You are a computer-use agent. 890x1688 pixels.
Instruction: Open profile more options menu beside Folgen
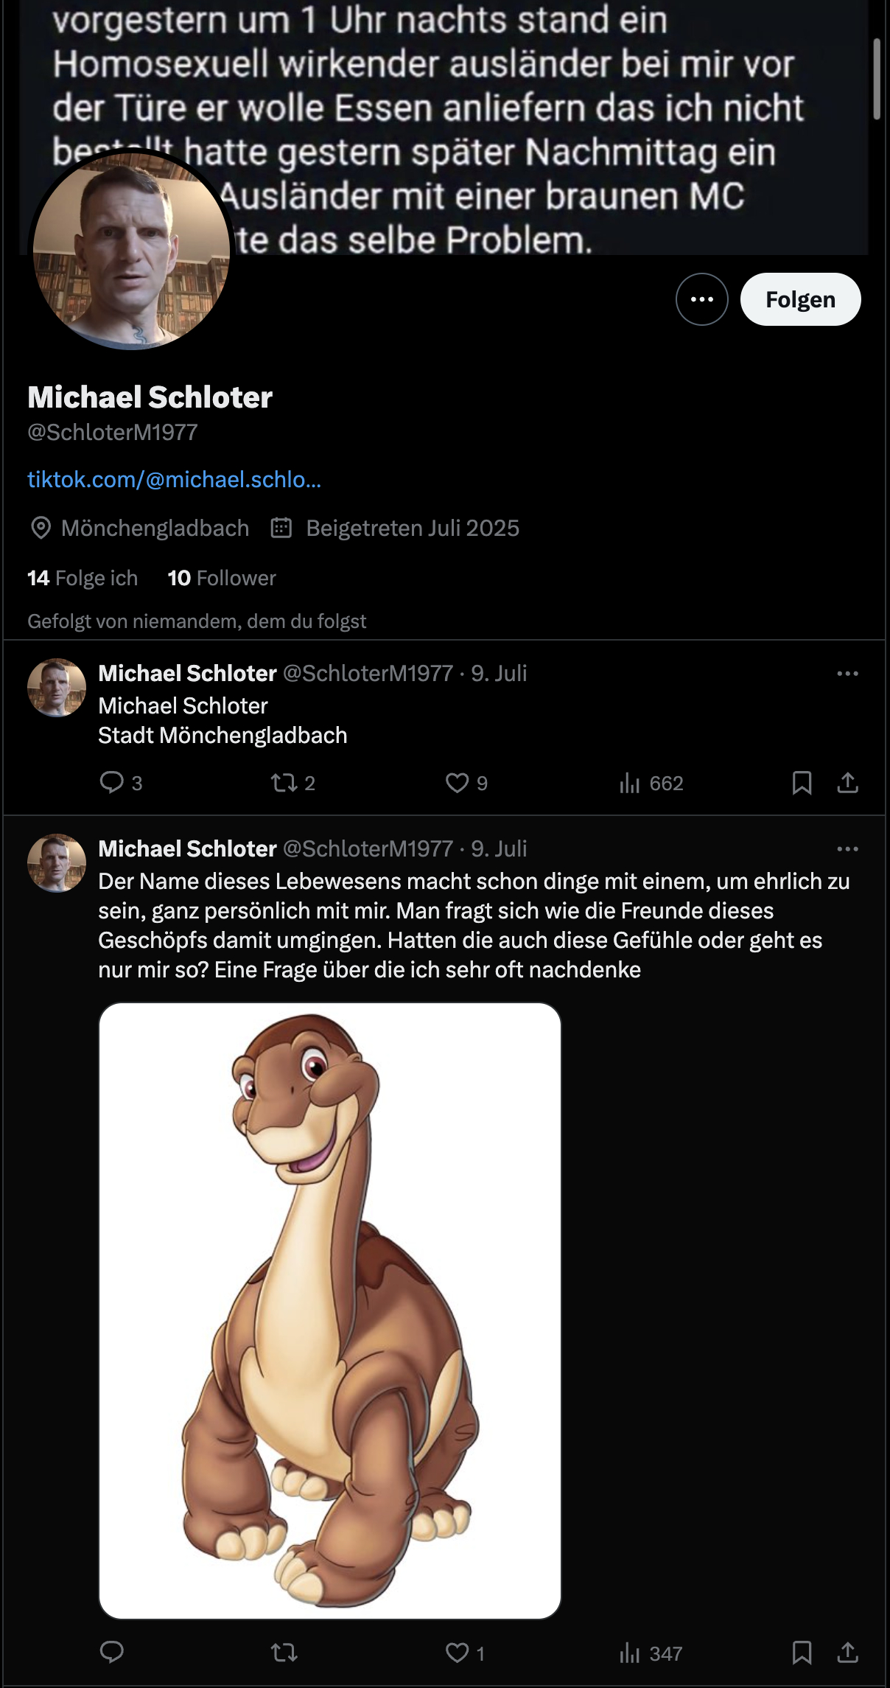click(701, 299)
